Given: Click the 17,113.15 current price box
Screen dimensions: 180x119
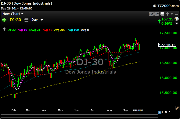Looking at the screenshot, I should [x=167, y=45].
